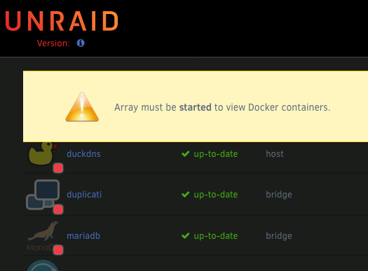Click the yellow warning triangle icon
The image size is (368, 271).
point(82,107)
